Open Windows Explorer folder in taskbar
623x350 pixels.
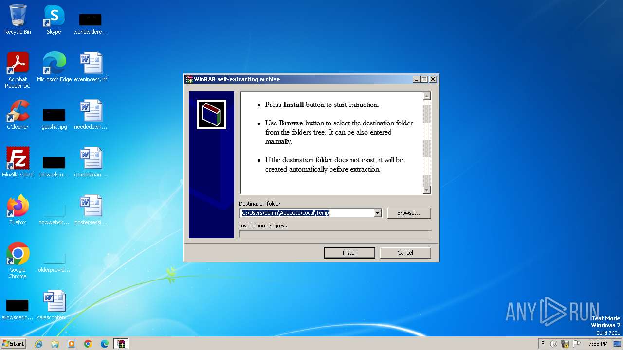[55, 344]
